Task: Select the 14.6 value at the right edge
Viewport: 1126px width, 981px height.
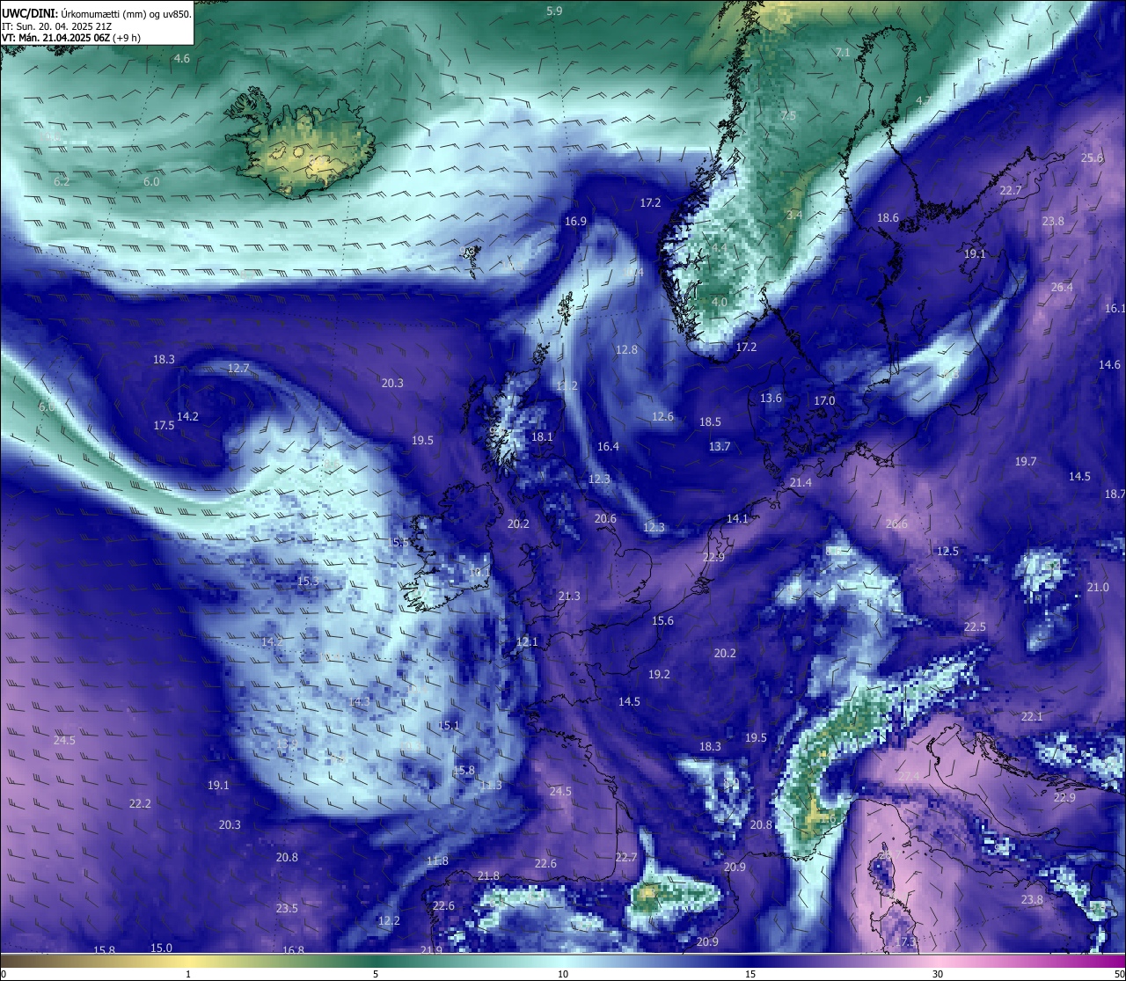Action: coord(1109,365)
